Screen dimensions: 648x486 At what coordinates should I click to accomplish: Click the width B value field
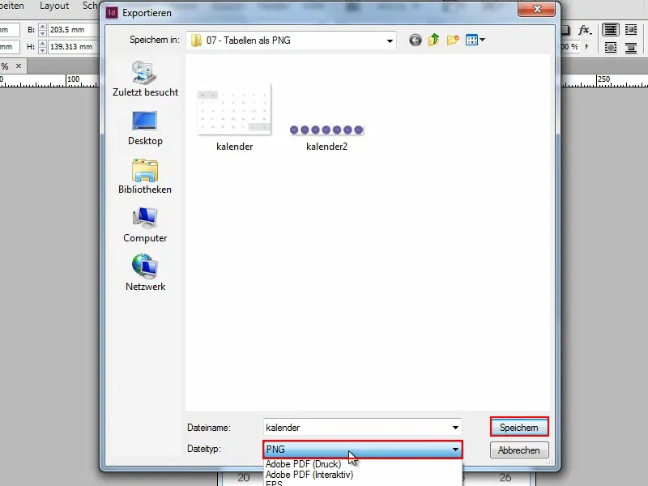pyautogui.click(x=73, y=30)
